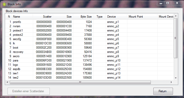Select the logo partition row
The image size is (184, 98).
[x=89, y=65]
